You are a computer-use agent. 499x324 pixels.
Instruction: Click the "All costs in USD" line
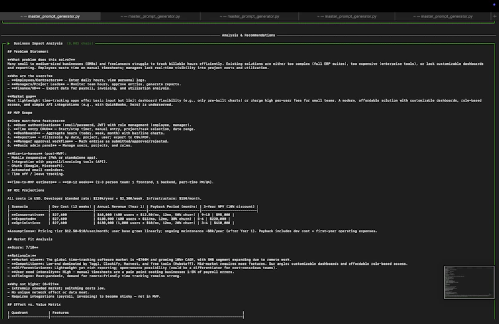point(104,198)
